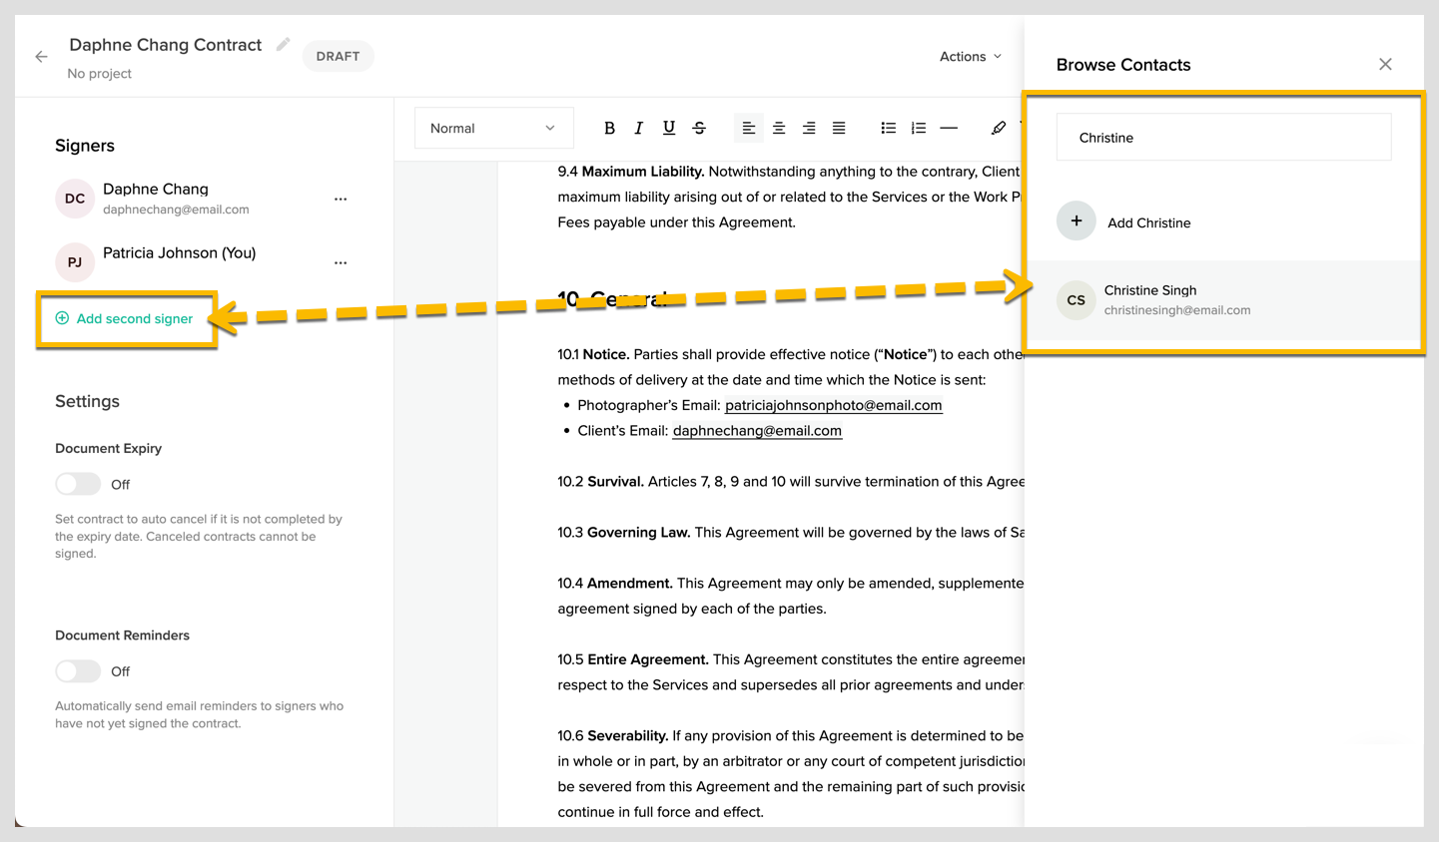Justify text alignment
1439x842 pixels.
(839, 128)
